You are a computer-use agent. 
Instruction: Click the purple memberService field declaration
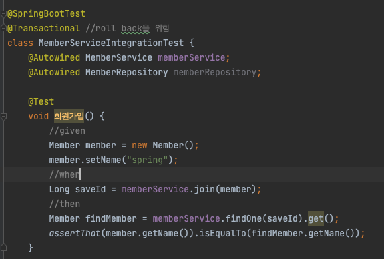pos(191,57)
